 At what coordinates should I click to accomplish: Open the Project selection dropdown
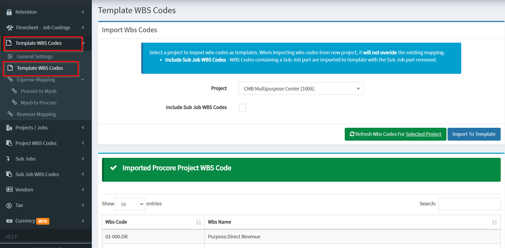[301, 89]
